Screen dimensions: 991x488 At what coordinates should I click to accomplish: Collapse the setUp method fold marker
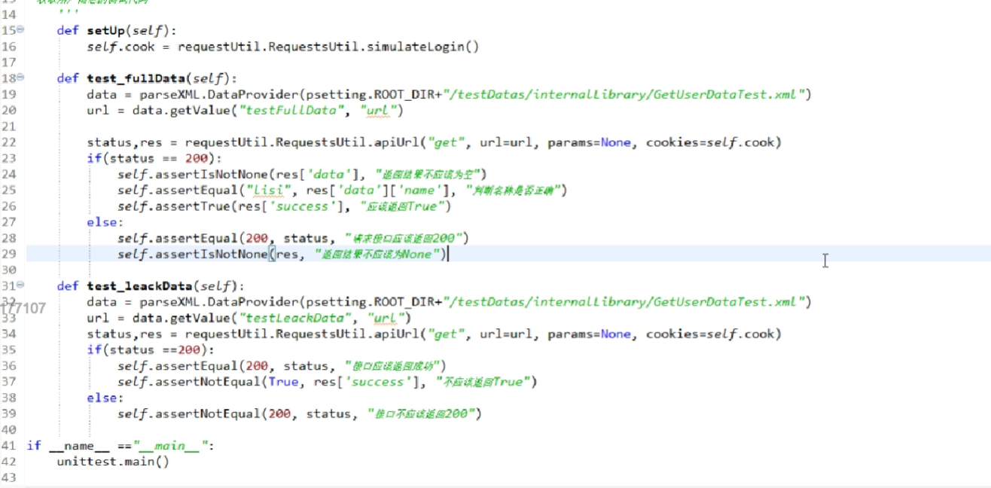tap(20, 29)
